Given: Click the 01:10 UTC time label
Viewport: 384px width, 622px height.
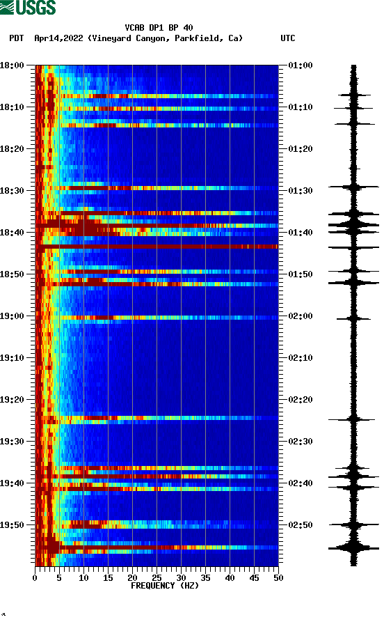Looking at the screenshot, I should pyautogui.click(x=301, y=107).
